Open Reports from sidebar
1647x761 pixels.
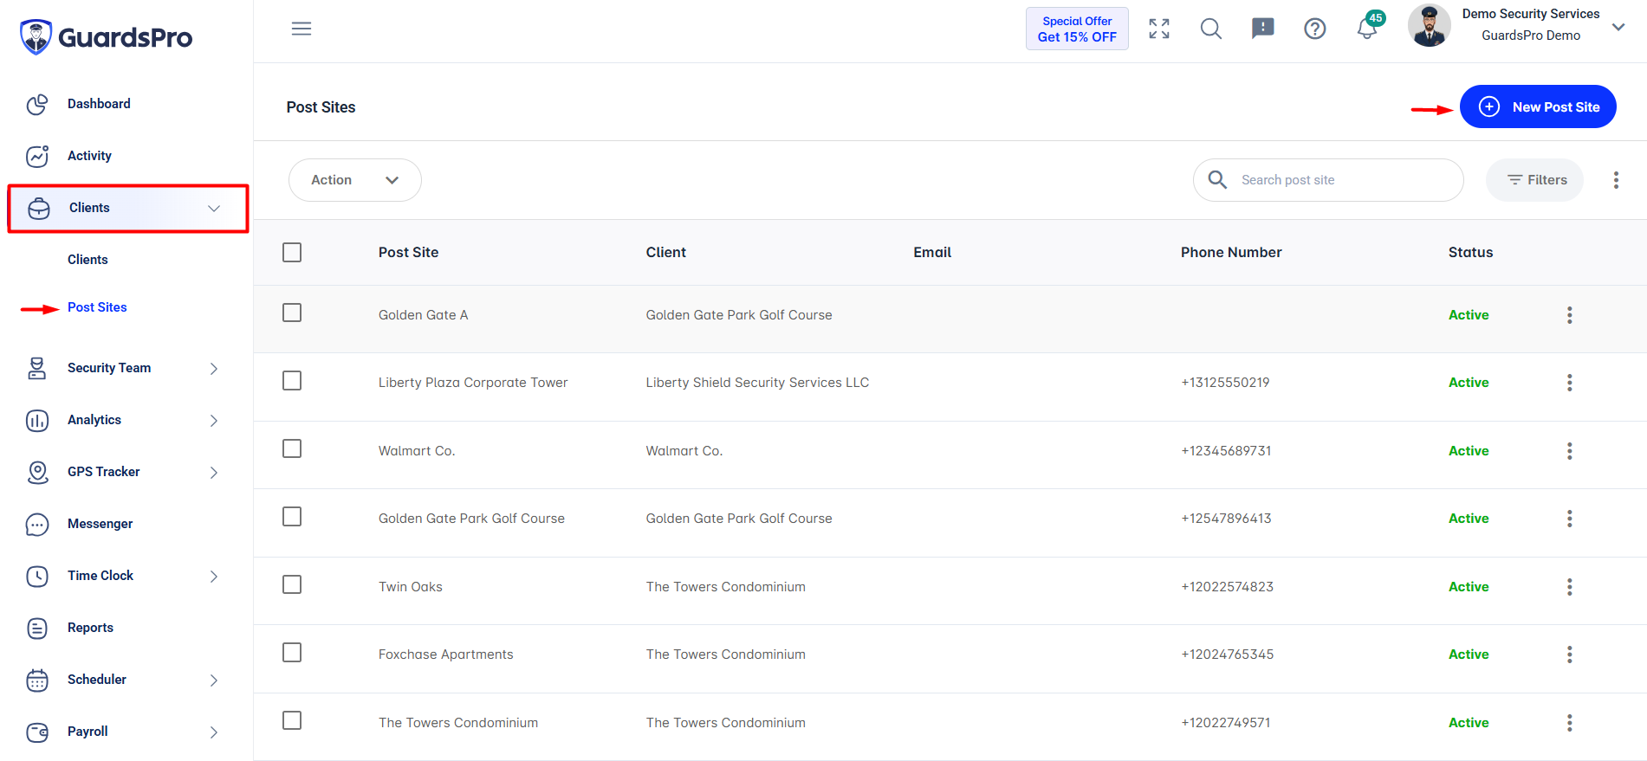click(90, 628)
